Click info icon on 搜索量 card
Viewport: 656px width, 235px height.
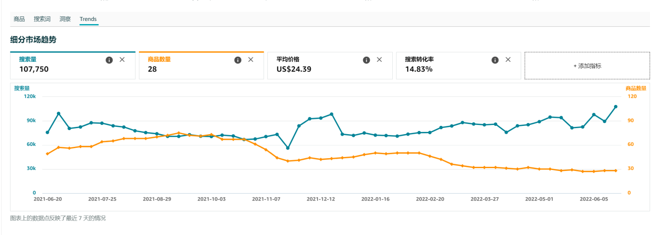pyautogui.click(x=109, y=60)
